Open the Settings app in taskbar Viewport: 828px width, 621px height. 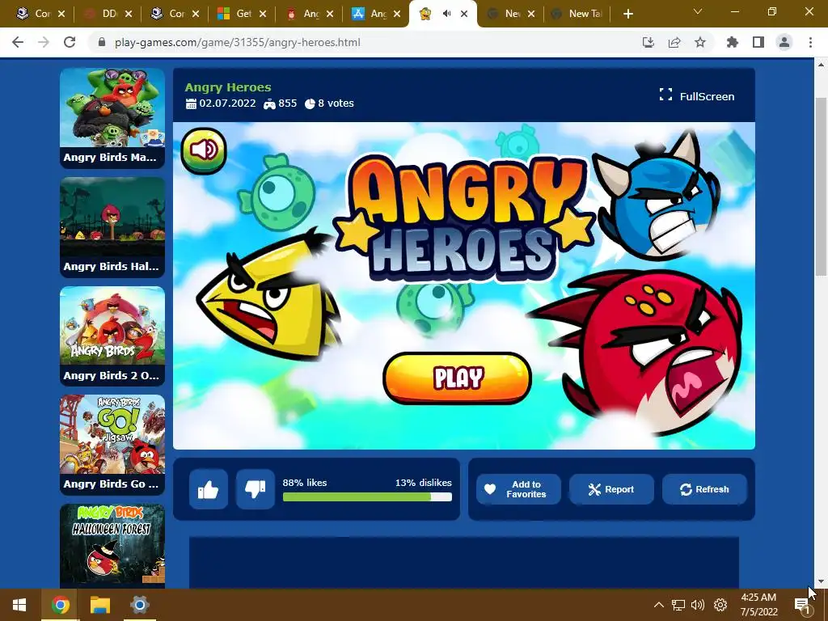pyautogui.click(x=139, y=605)
